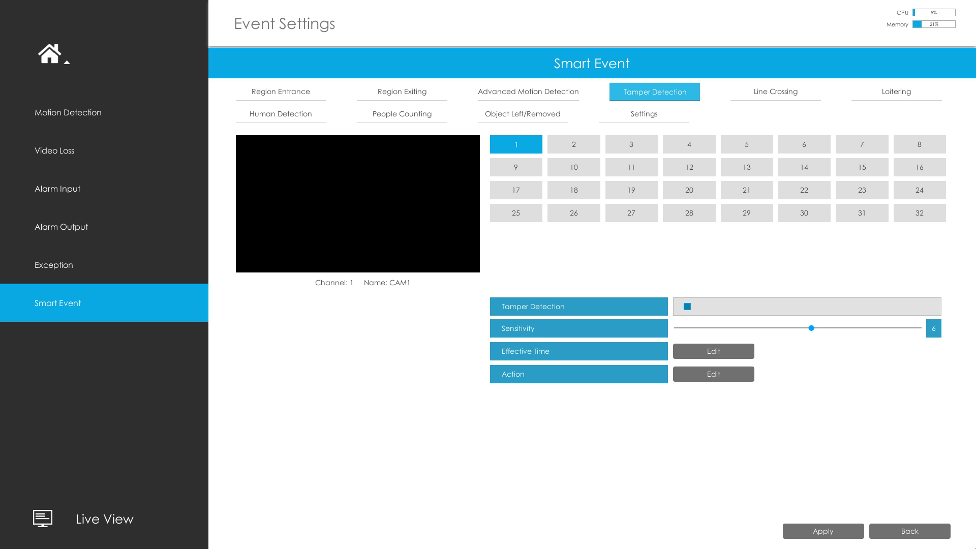This screenshot has height=549, width=976.
Task: Open the Object Left/Removed settings
Action: (523, 113)
